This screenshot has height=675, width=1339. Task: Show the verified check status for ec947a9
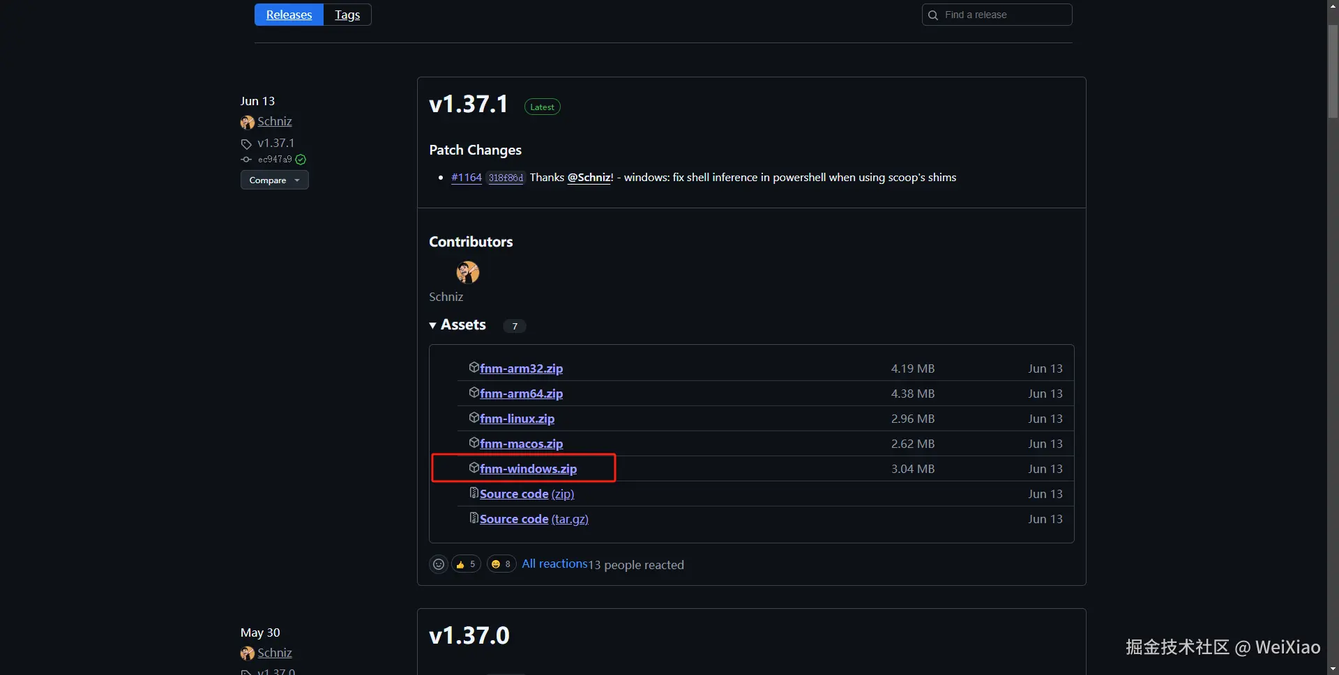tap(301, 160)
